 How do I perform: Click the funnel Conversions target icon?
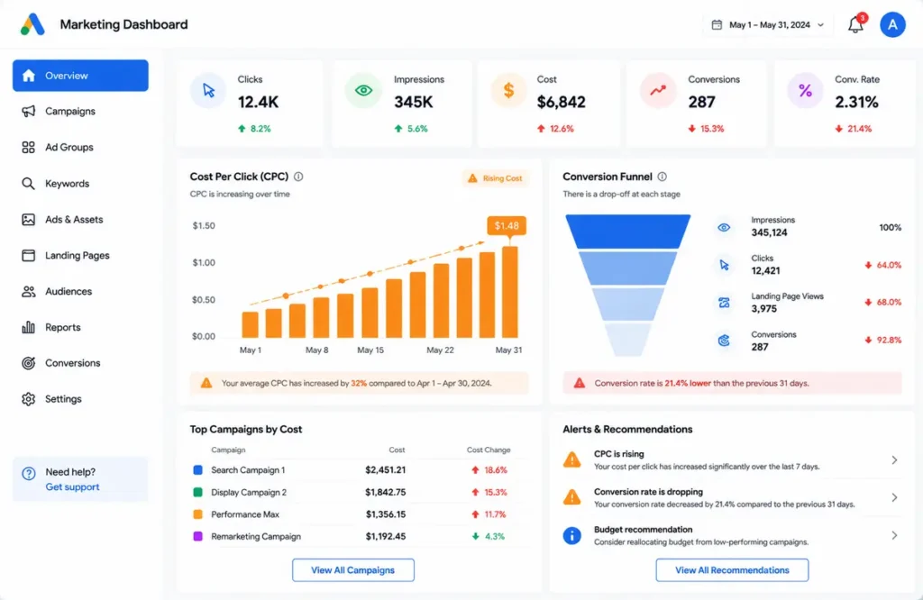click(724, 341)
